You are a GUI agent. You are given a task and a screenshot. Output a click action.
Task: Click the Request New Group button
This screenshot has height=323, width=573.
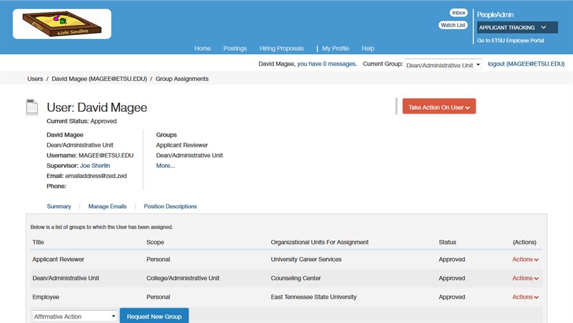click(154, 317)
